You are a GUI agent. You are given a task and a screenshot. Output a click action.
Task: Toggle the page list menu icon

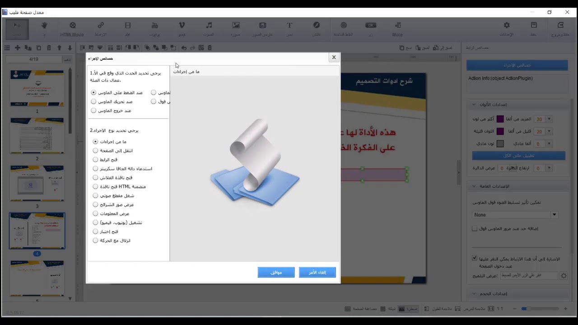coord(7,47)
